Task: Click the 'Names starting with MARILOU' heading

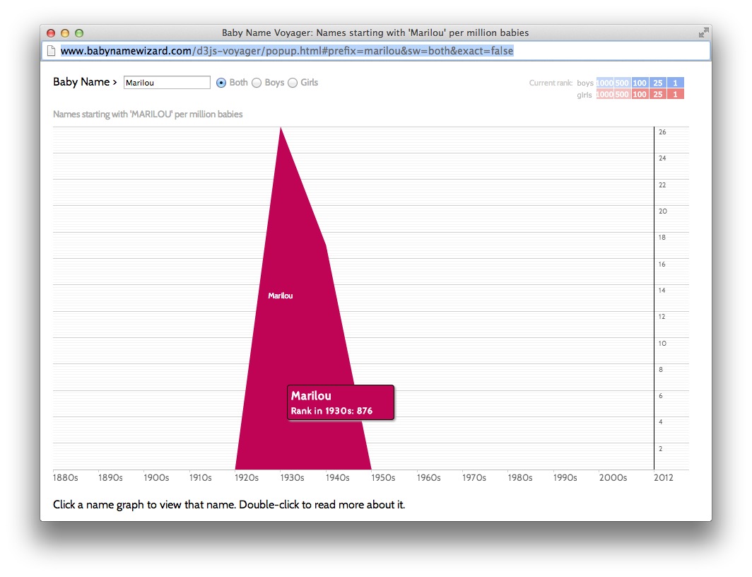Action: [148, 114]
